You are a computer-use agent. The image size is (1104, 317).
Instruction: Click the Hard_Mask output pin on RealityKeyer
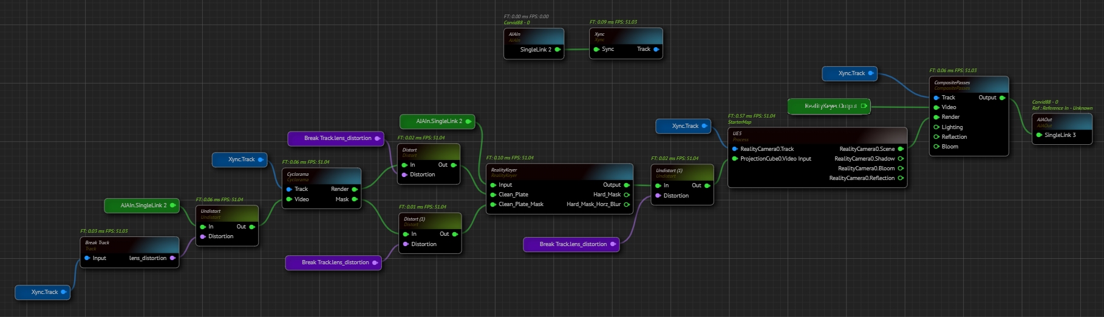627,195
